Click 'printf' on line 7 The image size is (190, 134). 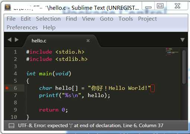[x=49, y=96]
